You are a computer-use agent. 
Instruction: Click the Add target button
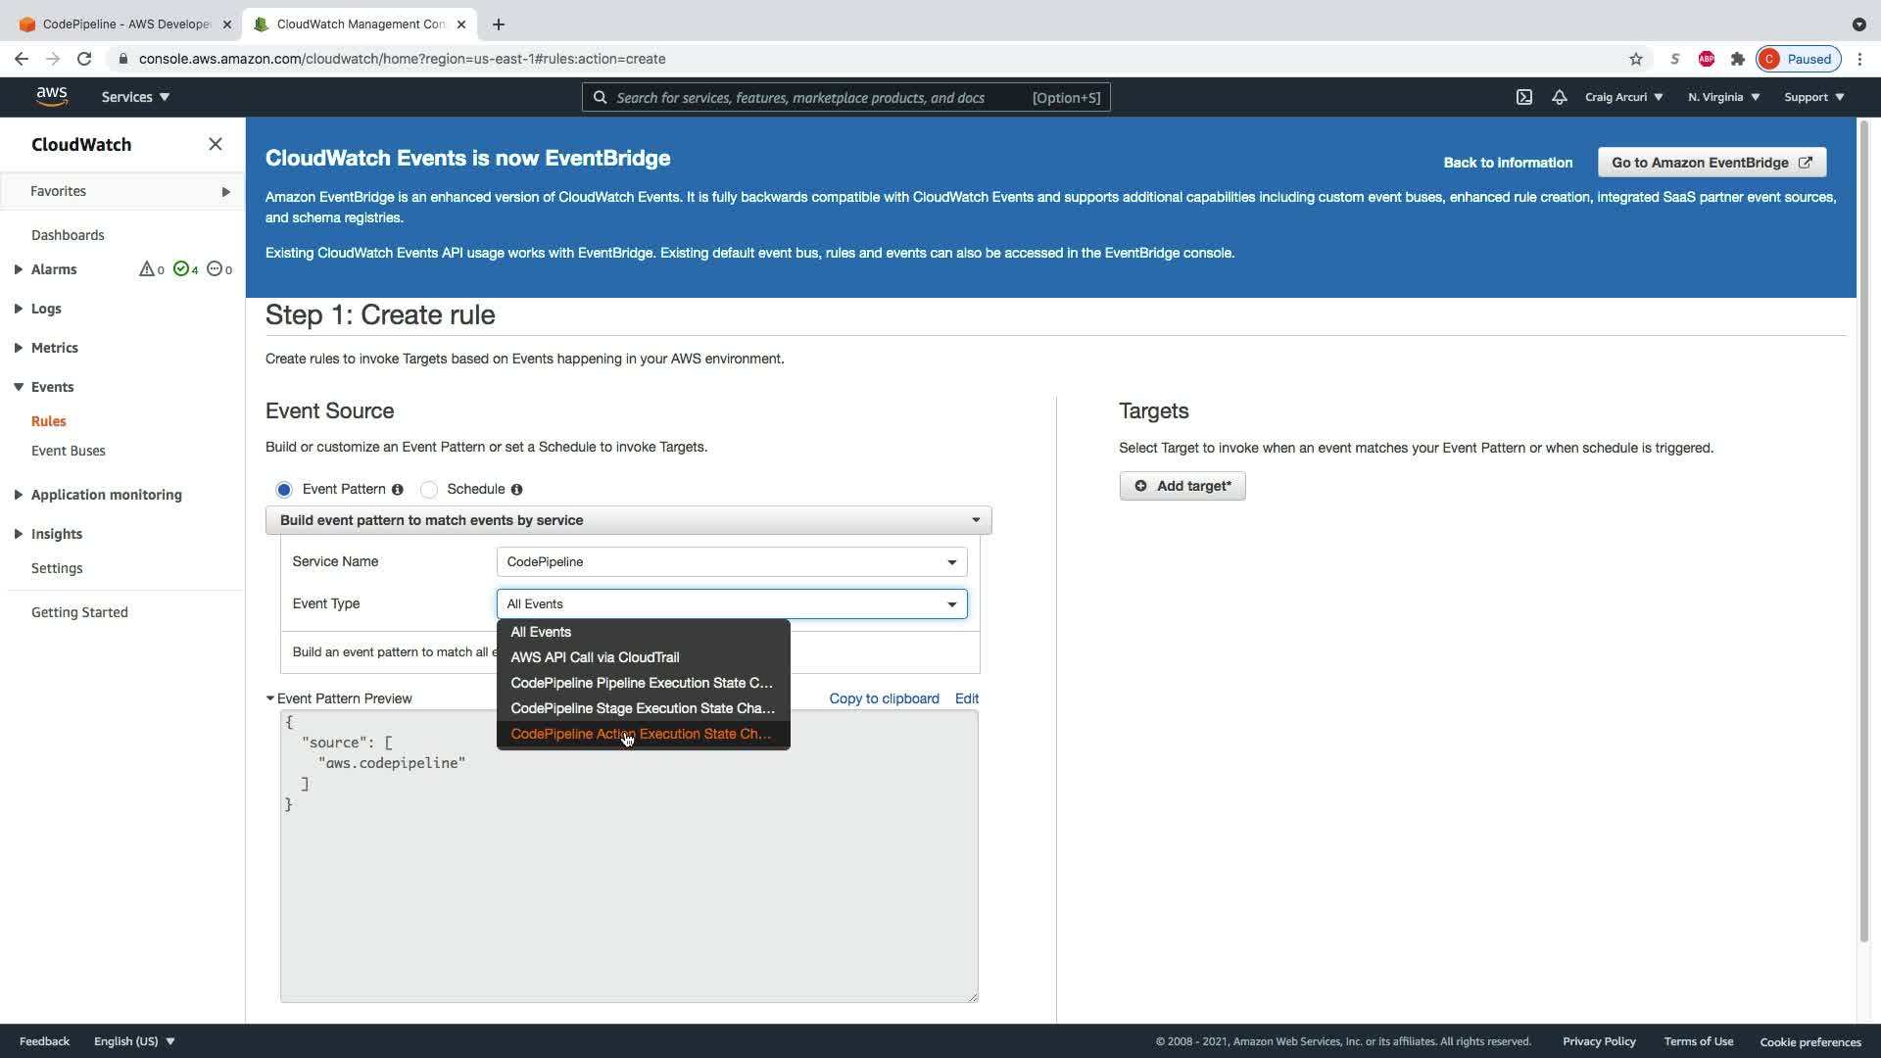(1182, 486)
